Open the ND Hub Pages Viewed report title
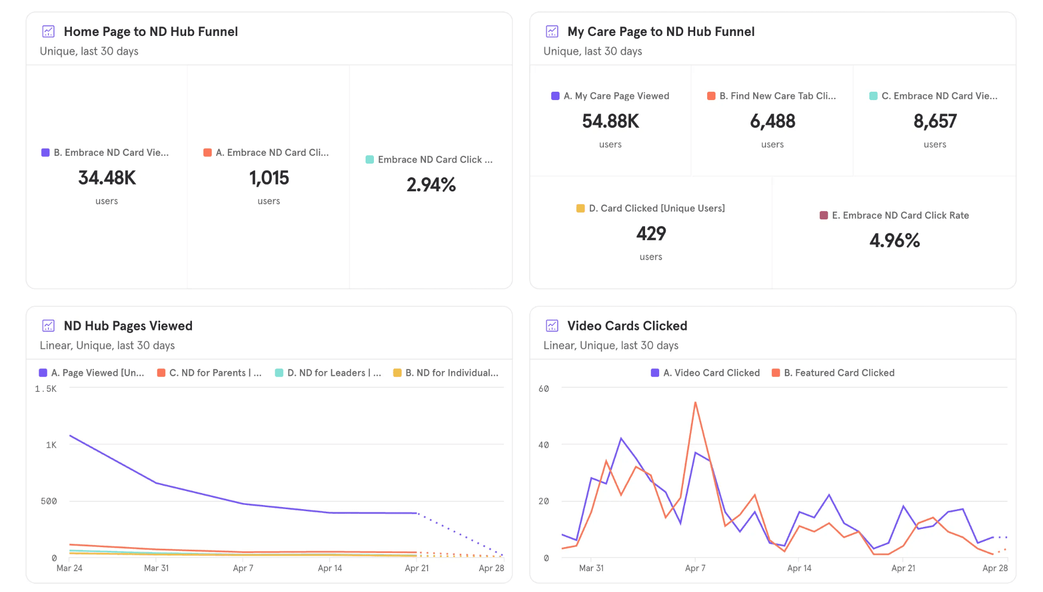The width and height of the screenshot is (1043, 592). (128, 326)
